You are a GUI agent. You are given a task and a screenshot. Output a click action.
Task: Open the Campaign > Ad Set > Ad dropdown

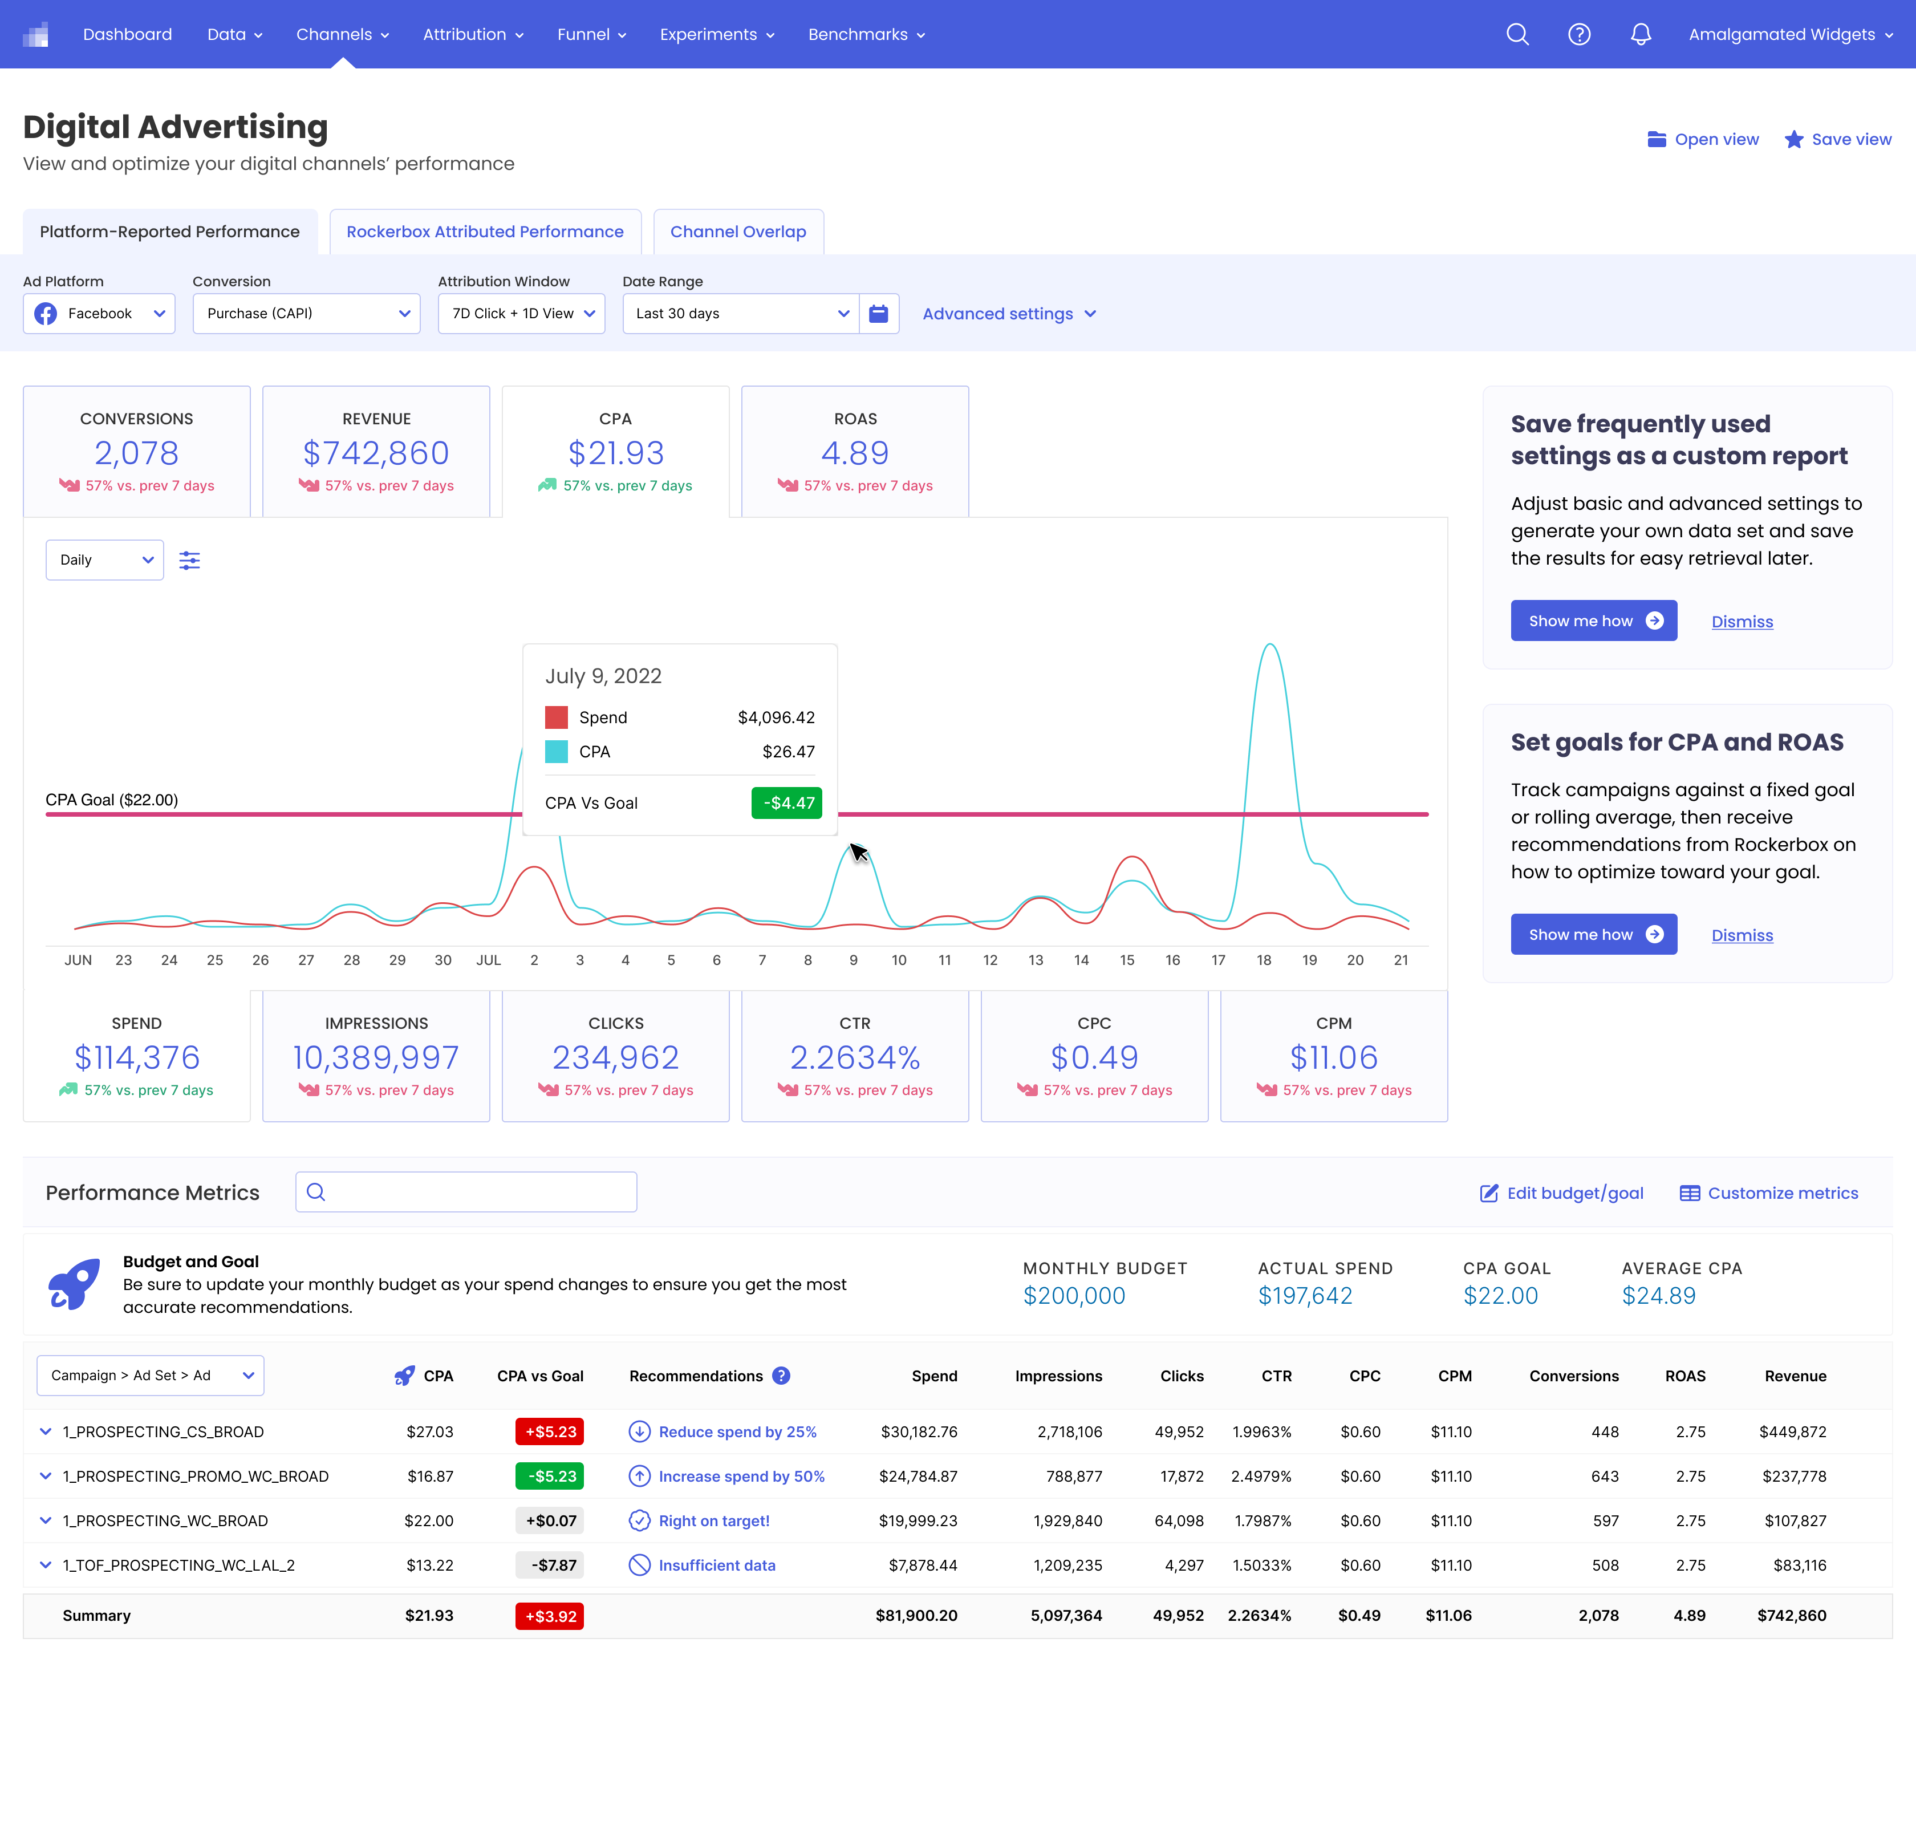tap(151, 1376)
